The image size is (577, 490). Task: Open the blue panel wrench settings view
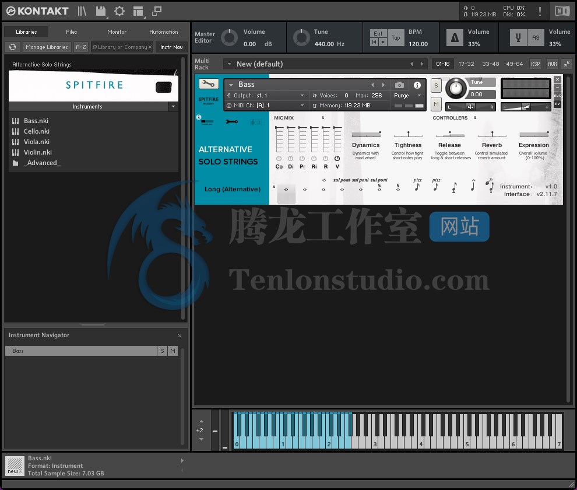tap(232, 121)
